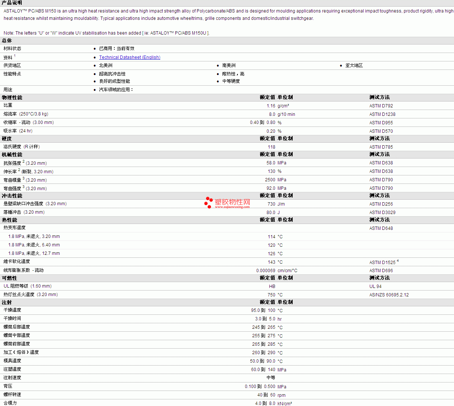
Task: Open the Technical Datasheet (English) link
Action: [x=130, y=57]
